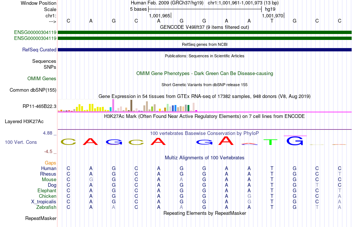This screenshot has height=227, width=352.
Task: Click the grey G in the Mouse row
Action: (x=91, y=180)
